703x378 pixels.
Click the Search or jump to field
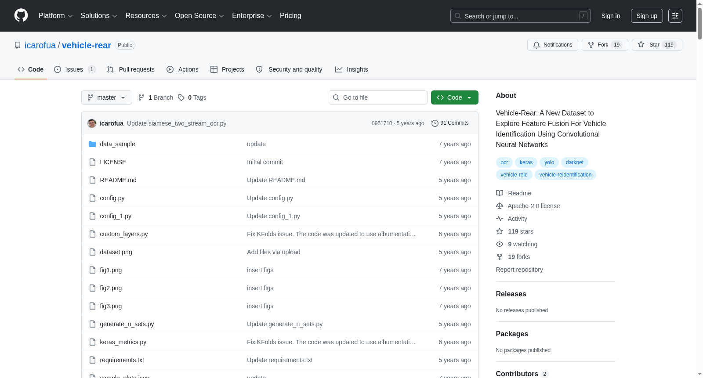521,16
